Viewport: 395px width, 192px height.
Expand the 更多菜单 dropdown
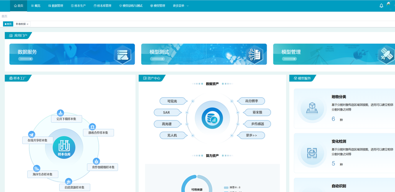[x=181, y=6]
